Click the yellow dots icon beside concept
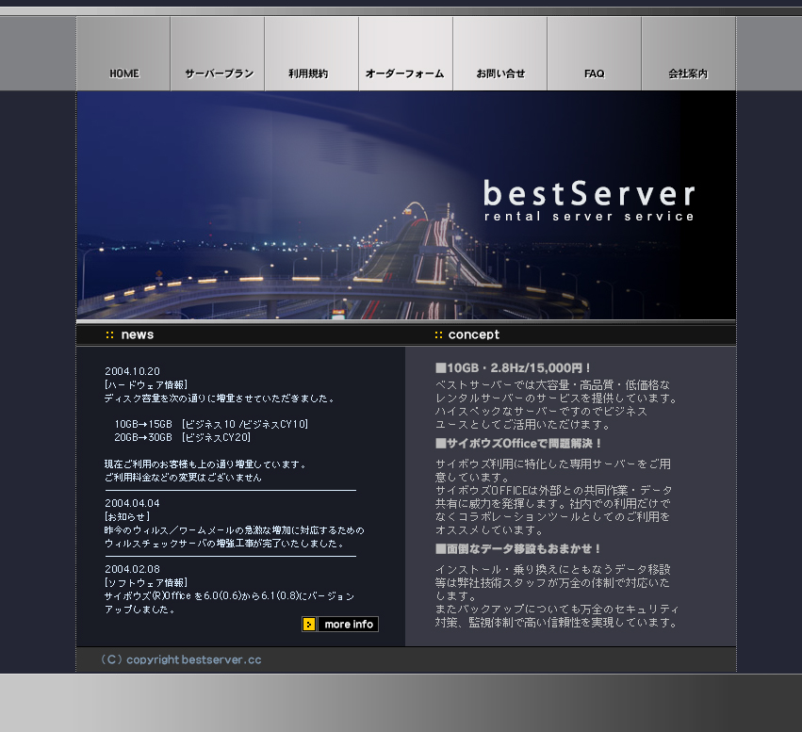802x732 pixels. tap(438, 334)
